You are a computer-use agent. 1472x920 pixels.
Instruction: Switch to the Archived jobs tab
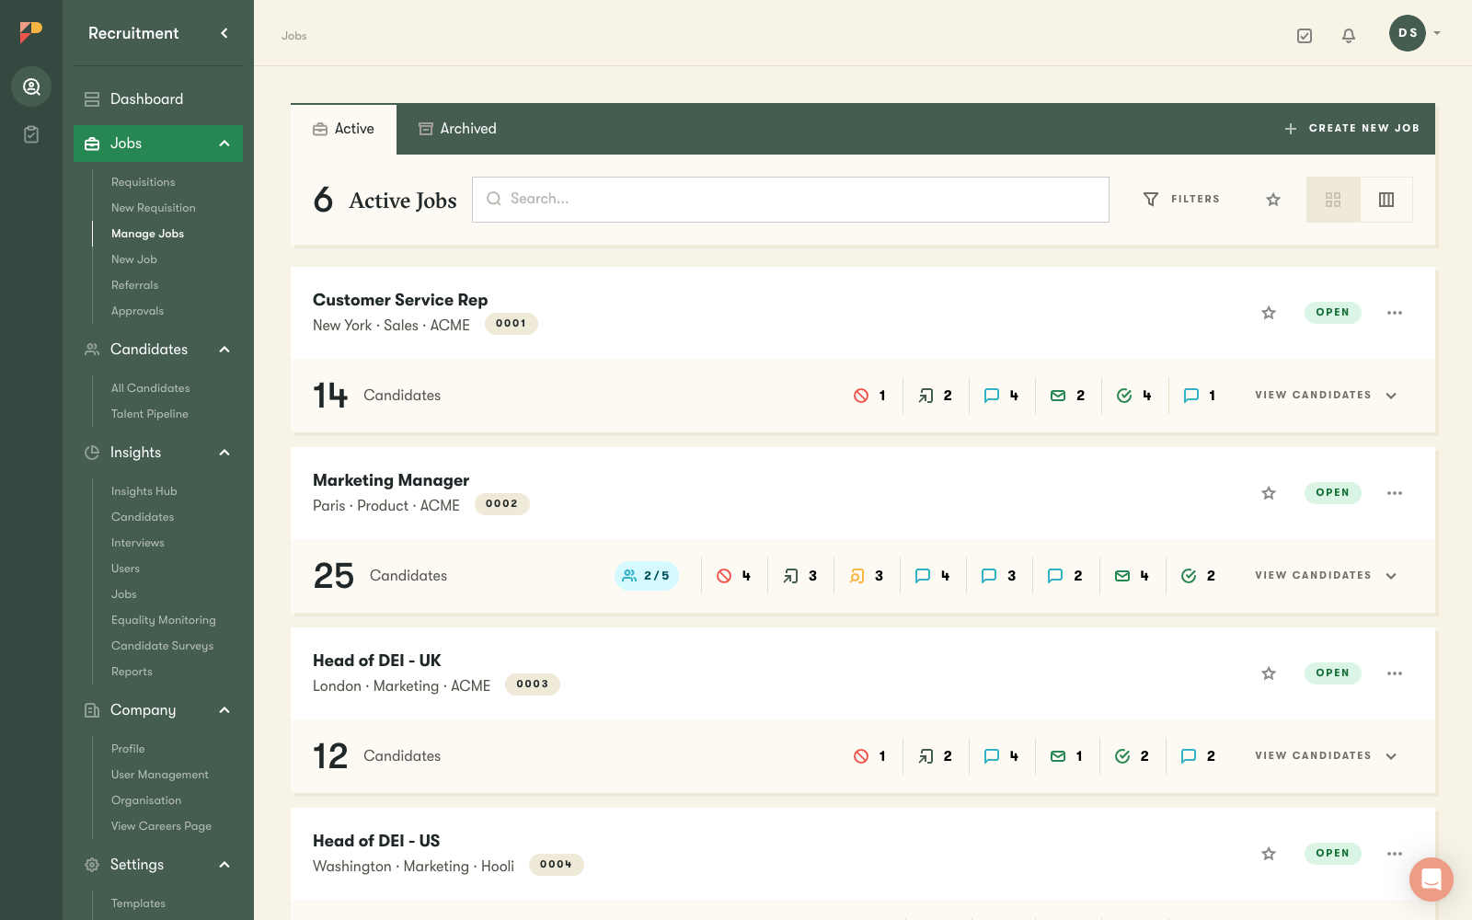pyautogui.click(x=457, y=129)
